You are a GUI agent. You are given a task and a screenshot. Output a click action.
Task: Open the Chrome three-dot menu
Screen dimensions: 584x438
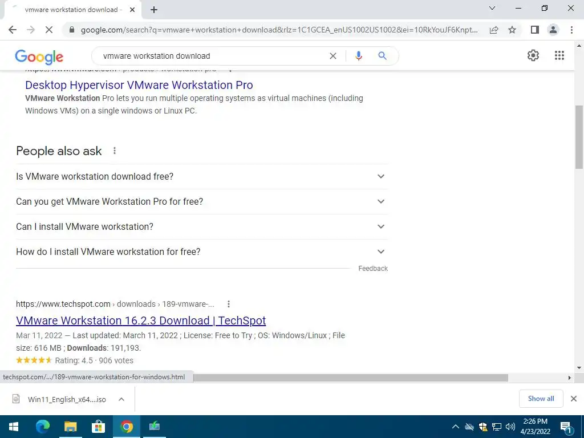click(571, 30)
